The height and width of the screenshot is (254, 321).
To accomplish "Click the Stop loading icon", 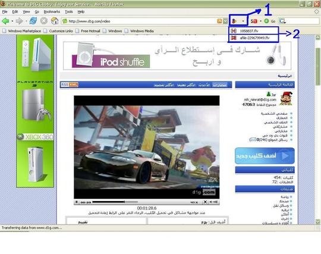I will coord(44,21).
